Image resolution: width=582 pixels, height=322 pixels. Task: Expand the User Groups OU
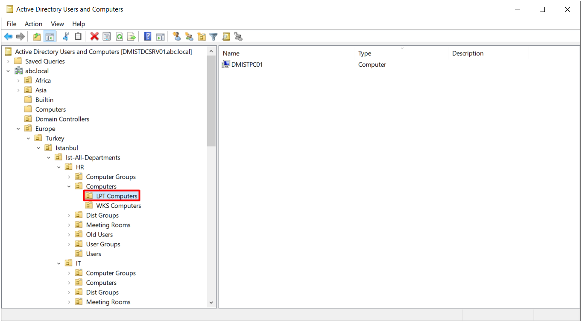click(x=69, y=244)
